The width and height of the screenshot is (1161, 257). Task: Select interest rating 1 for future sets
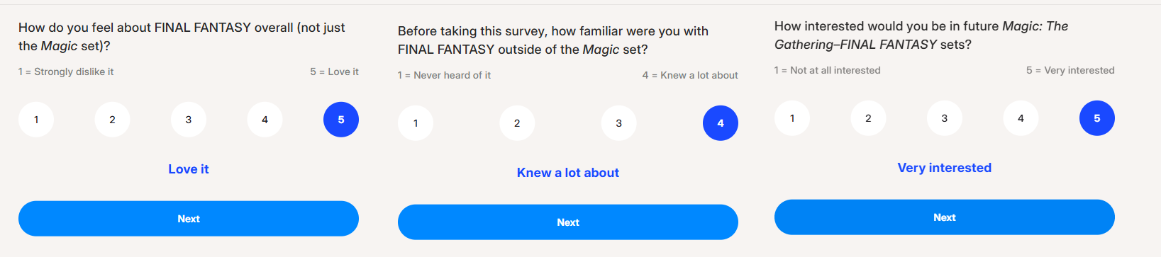(792, 118)
